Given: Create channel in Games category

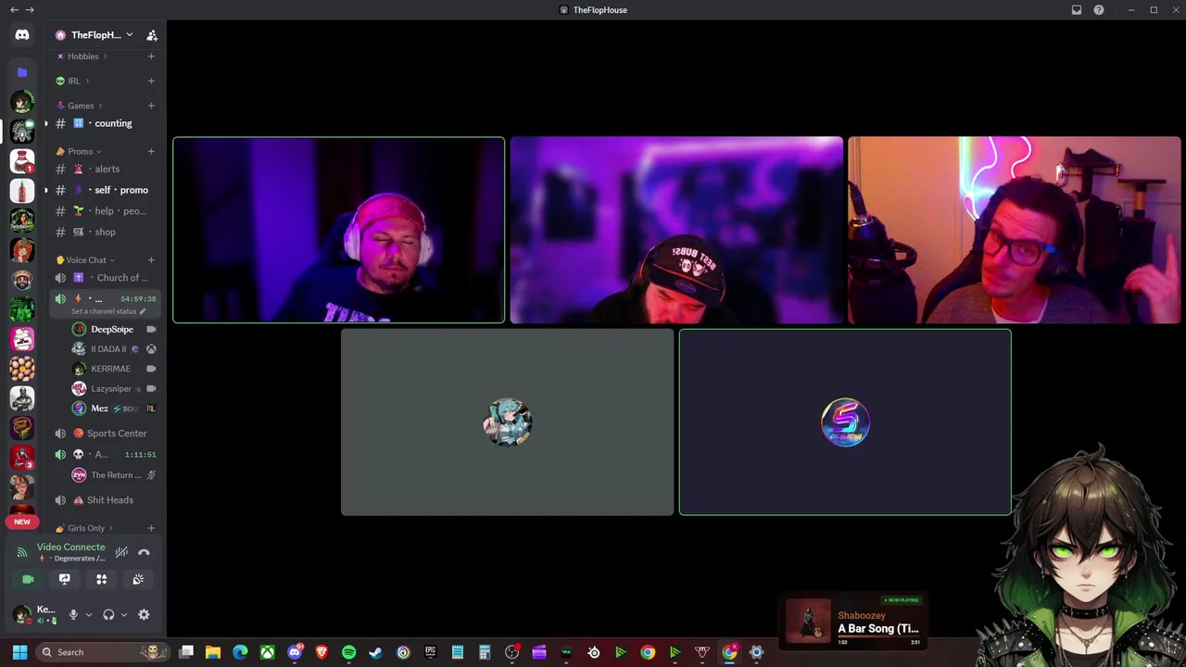Looking at the screenshot, I should point(151,106).
